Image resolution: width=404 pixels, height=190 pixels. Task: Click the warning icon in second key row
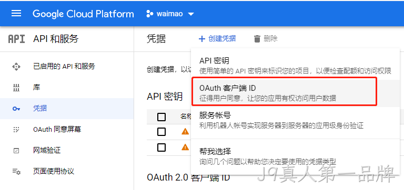coord(185,147)
